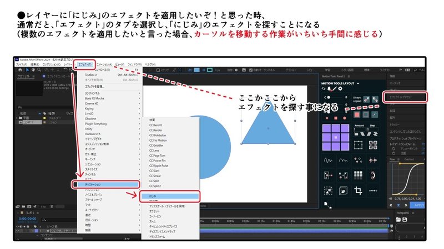
Task: Open the ファイル(F) menu
Action: [22, 64]
